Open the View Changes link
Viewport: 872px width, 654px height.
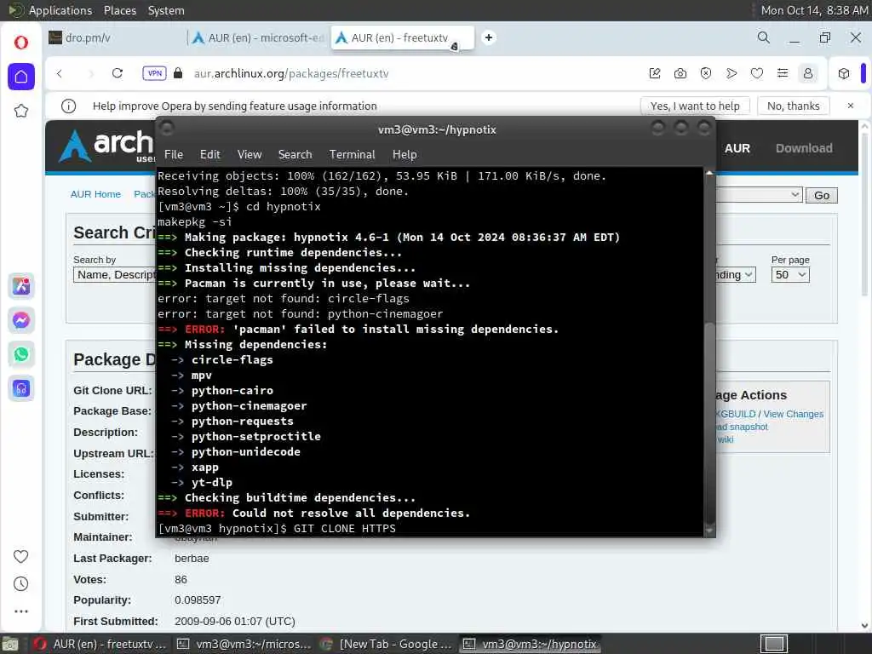[793, 414]
